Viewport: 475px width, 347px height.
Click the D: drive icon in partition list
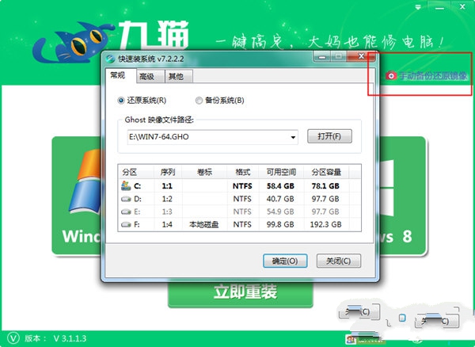(x=126, y=199)
